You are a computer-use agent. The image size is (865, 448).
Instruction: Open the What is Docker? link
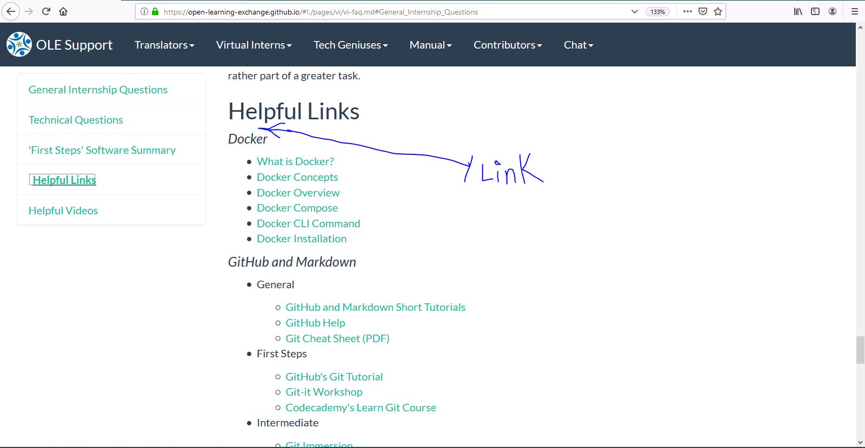pyautogui.click(x=295, y=161)
